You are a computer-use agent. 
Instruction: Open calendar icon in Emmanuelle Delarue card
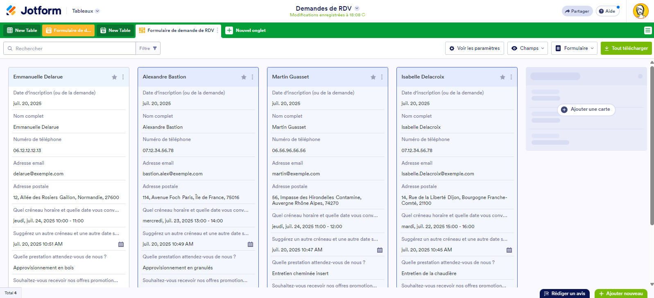pyautogui.click(x=121, y=244)
